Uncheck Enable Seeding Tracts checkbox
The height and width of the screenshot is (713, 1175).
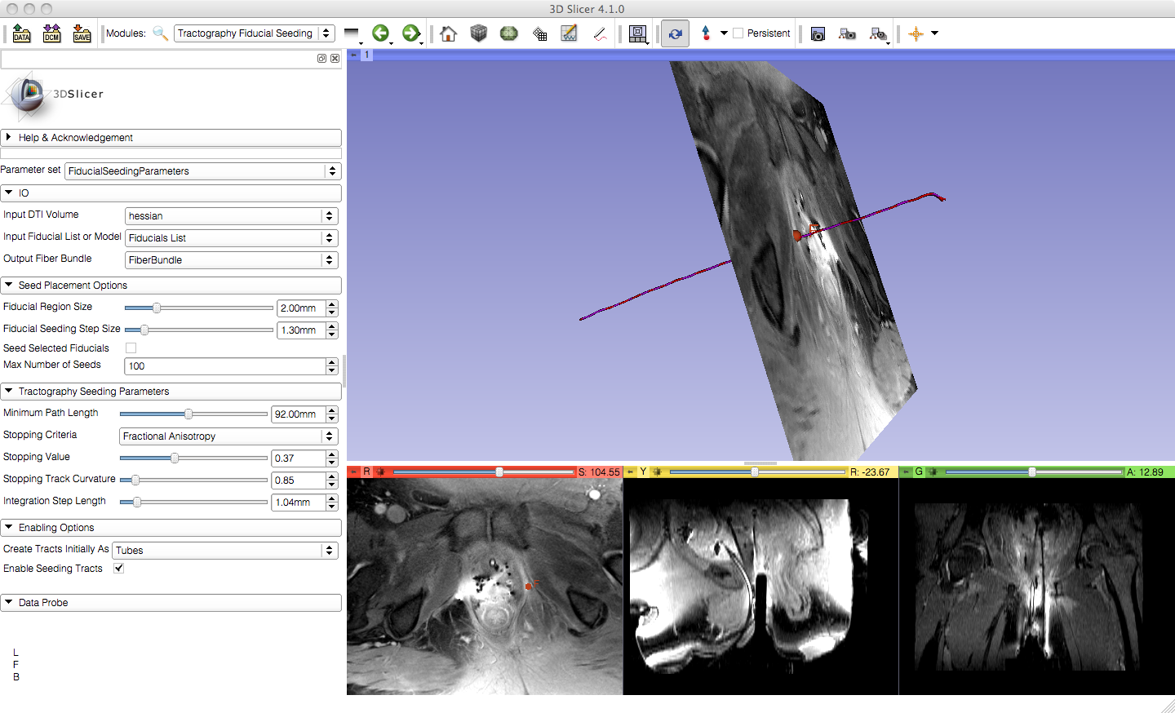119,569
